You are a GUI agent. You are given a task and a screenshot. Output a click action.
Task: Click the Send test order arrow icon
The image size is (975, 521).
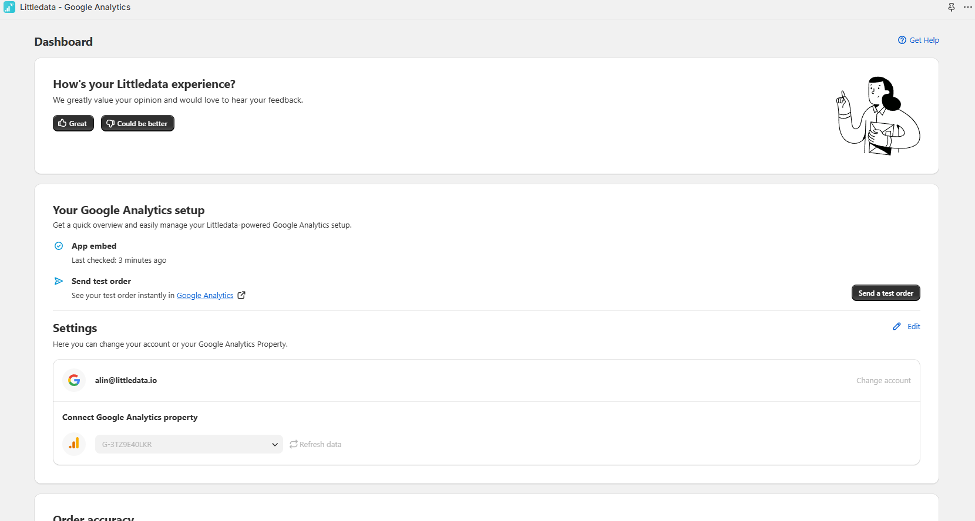click(x=59, y=281)
